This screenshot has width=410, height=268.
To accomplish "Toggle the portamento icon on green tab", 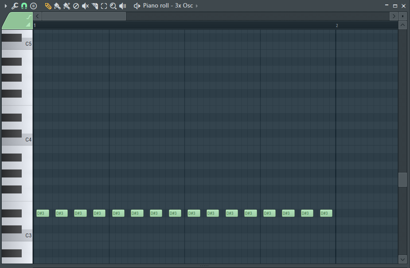I will [29, 17].
